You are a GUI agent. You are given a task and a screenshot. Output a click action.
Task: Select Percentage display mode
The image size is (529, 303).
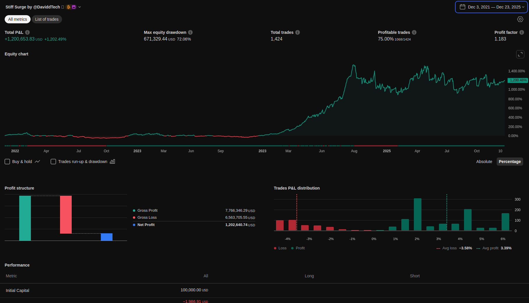click(x=509, y=162)
